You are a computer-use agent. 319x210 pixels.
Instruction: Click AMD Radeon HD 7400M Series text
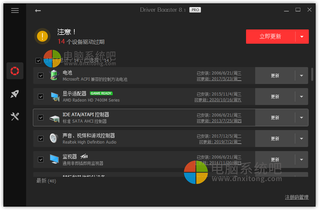(91, 100)
